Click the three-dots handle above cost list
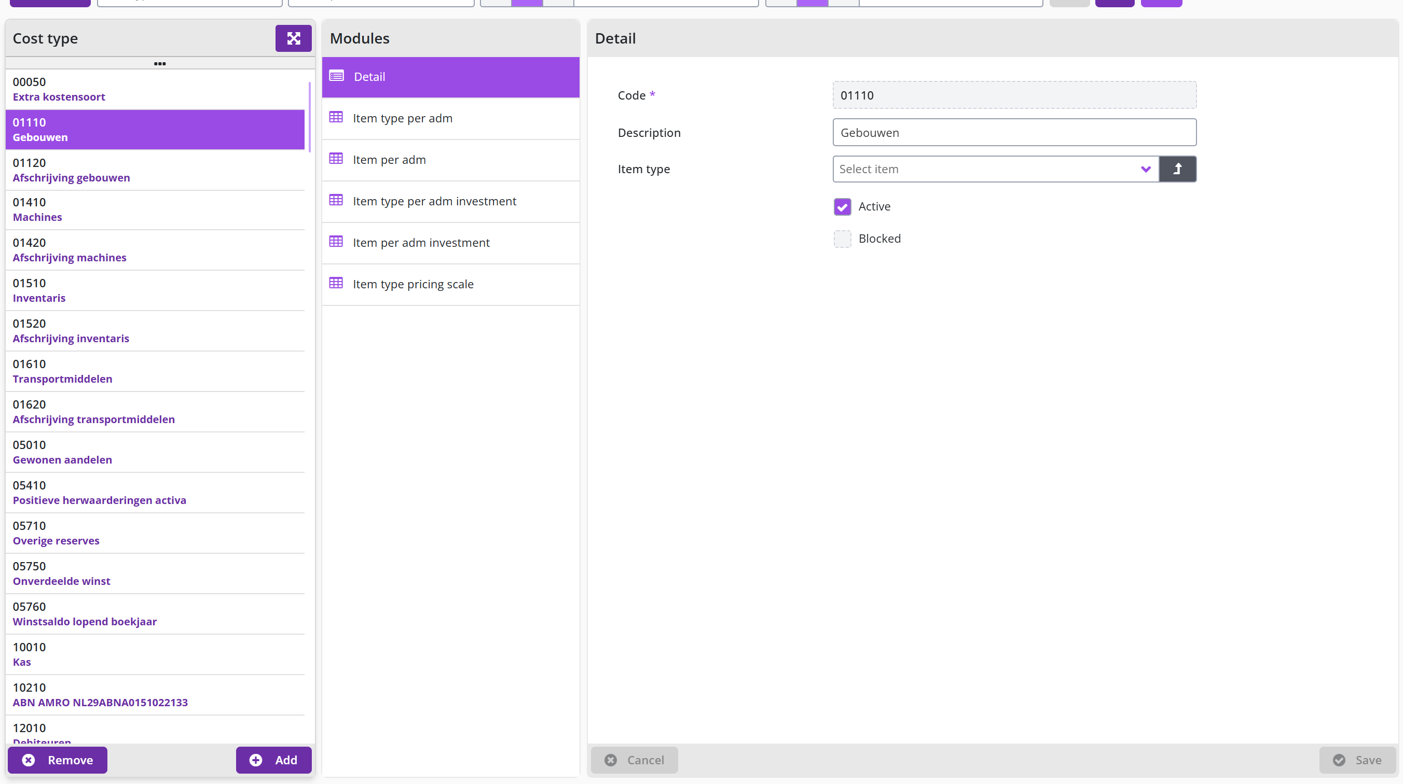This screenshot has width=1403, height=784. click(x=160, y=64)
